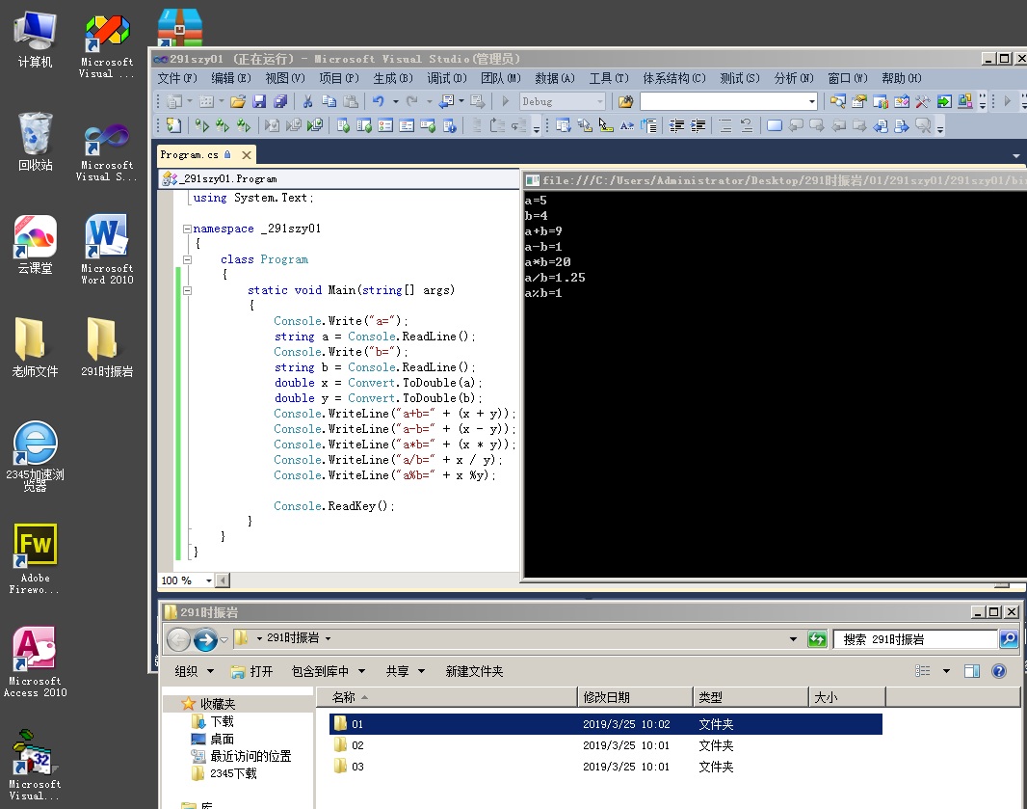Open the Recycle Bin desktop icon
The height and width of the screenshot is (809, 1027).
[x=36, y=141]
